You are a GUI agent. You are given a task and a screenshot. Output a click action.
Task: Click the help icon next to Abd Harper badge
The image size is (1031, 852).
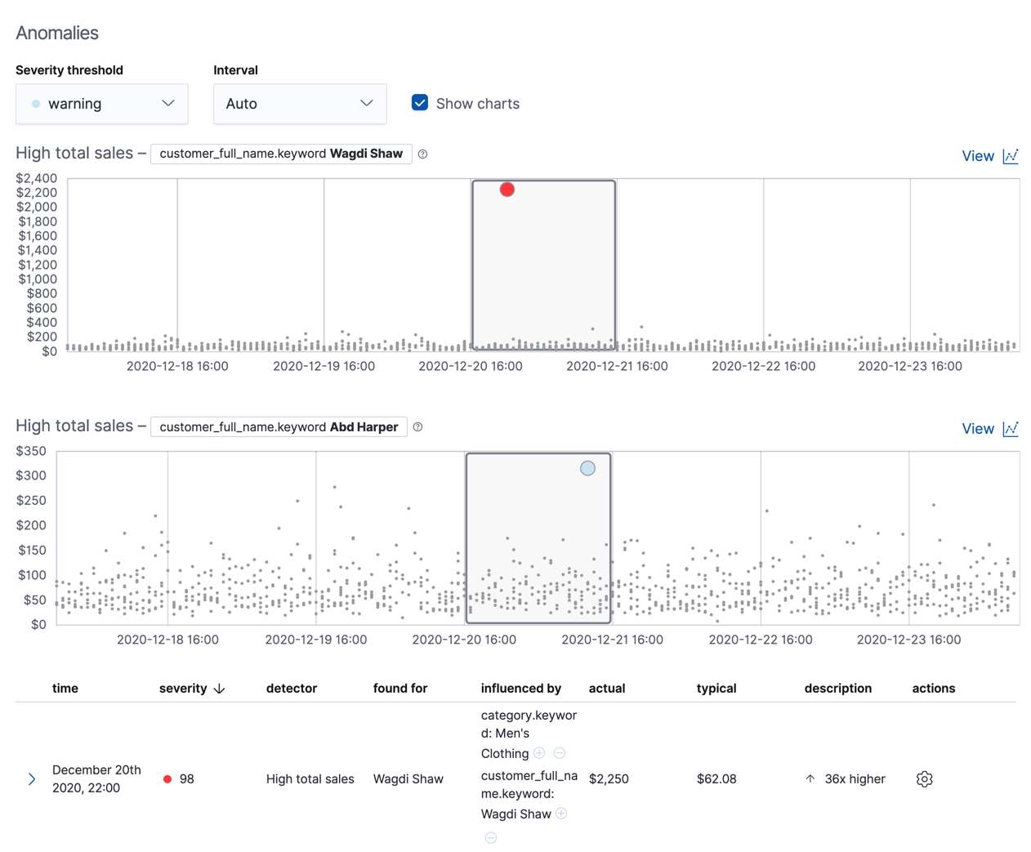click(417, 426)
